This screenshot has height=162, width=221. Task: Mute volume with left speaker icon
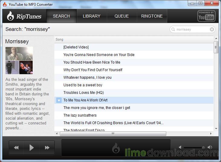point(180,147)
